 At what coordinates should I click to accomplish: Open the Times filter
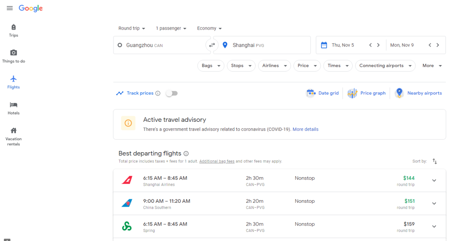[338, 66]
